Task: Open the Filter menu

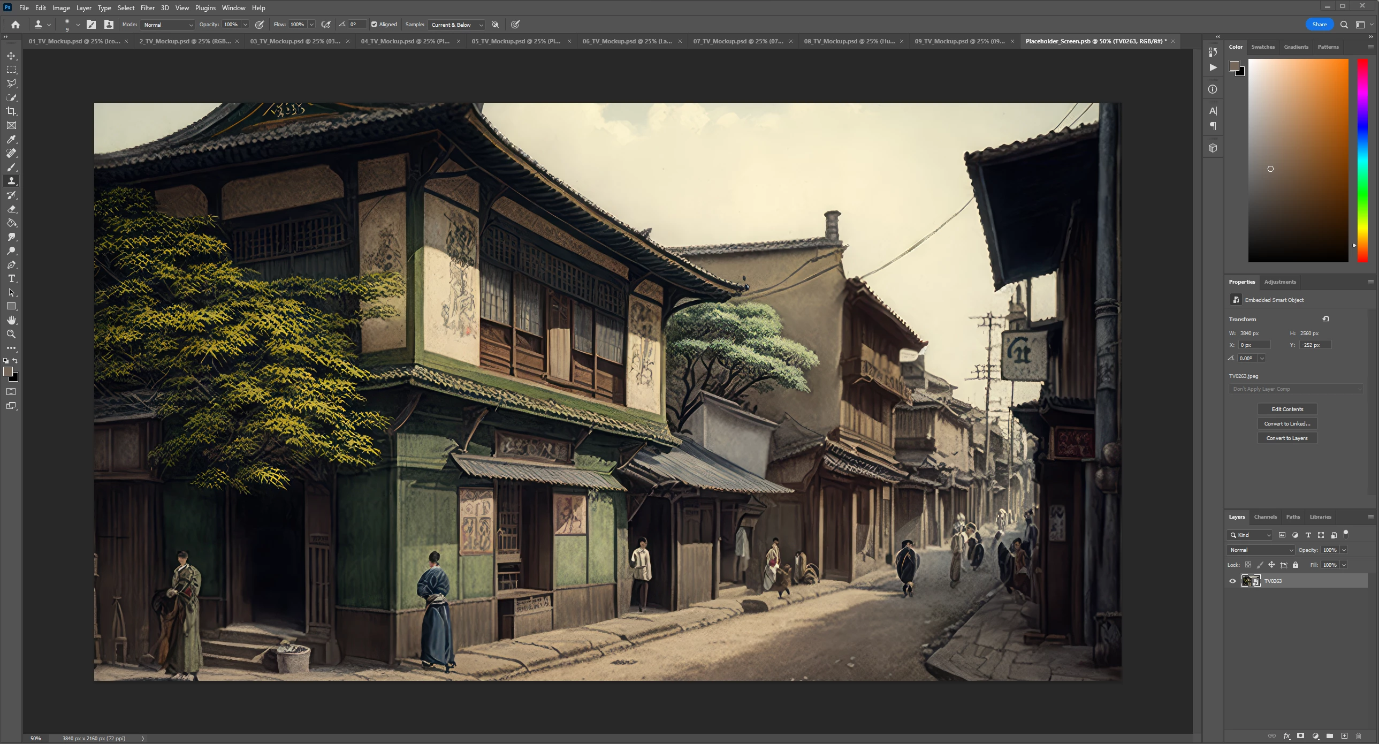Action: click(x=147, y=8)
